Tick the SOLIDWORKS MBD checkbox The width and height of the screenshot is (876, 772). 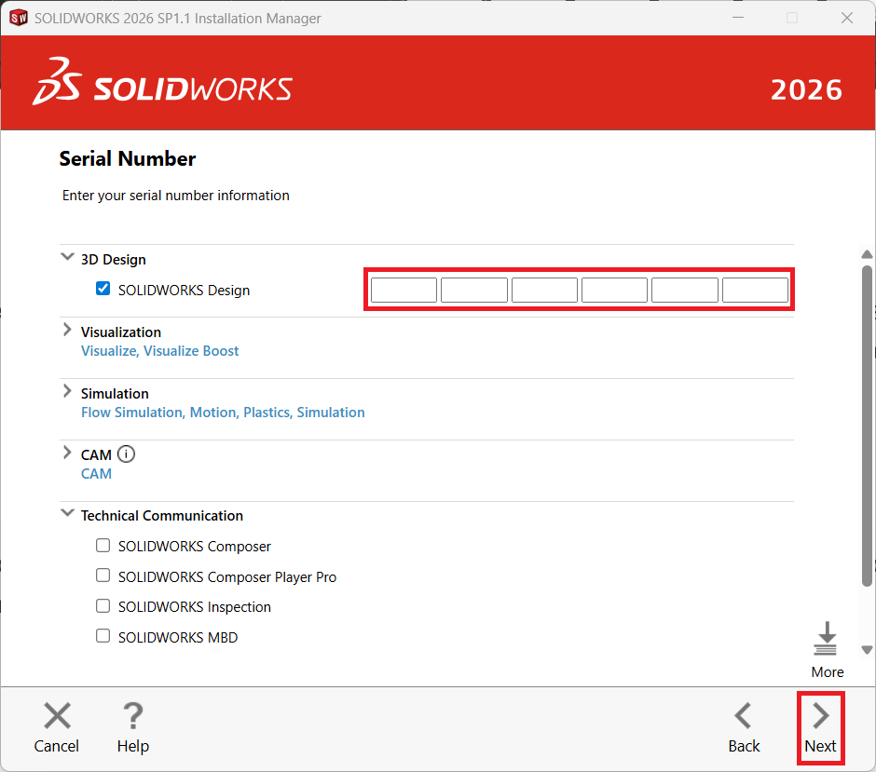pyautogui.click(x=103, y=637)
